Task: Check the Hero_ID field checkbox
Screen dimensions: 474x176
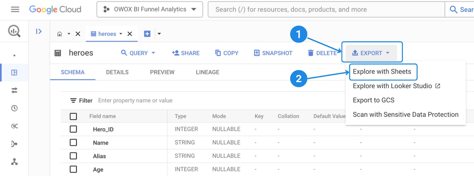Action: [73, 129]
